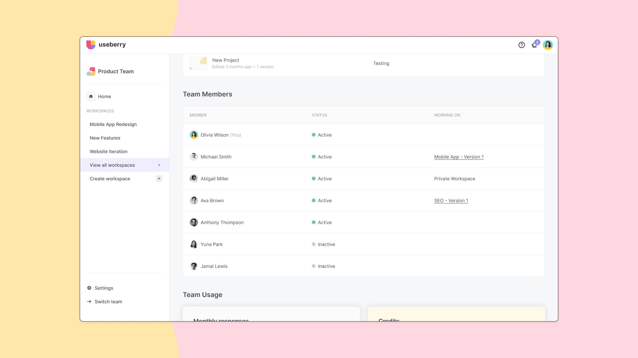Click the useberry logo icon
Viewport: 638px width, 358px height.
91,44
